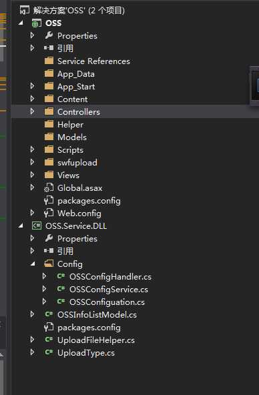Select the Views folder label
259x395 pixels.
point(68,175)
